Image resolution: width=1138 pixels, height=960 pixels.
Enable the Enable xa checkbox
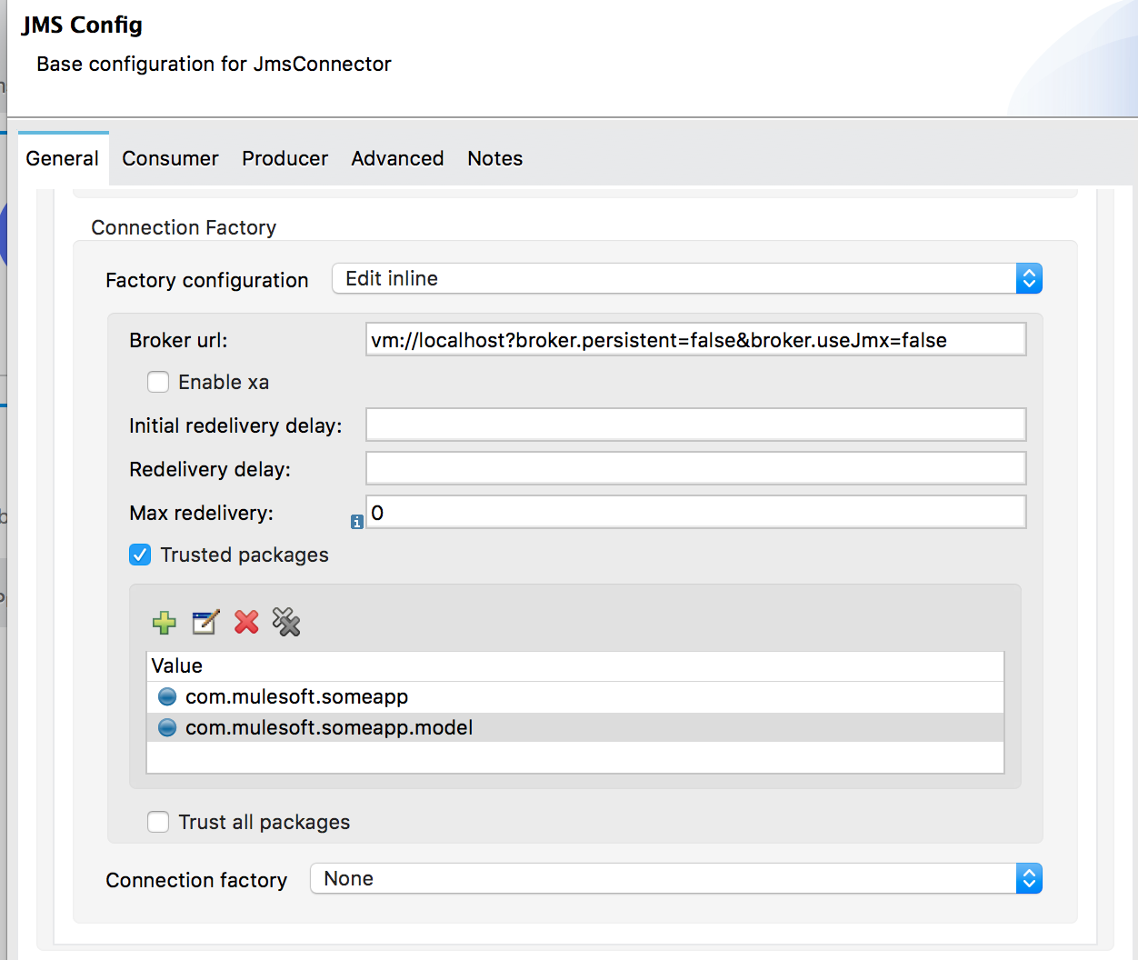click(158, 383)
